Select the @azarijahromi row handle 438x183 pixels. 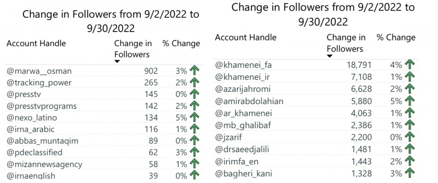[x=243, y=89]
